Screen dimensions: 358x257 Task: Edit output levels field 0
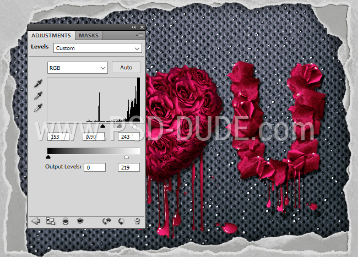(x=95, y=167)
